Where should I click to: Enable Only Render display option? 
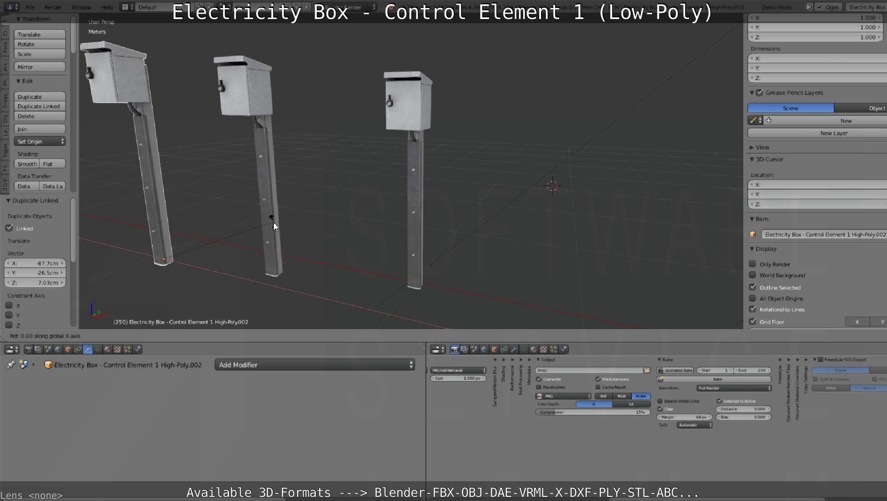tap(752, 264)
